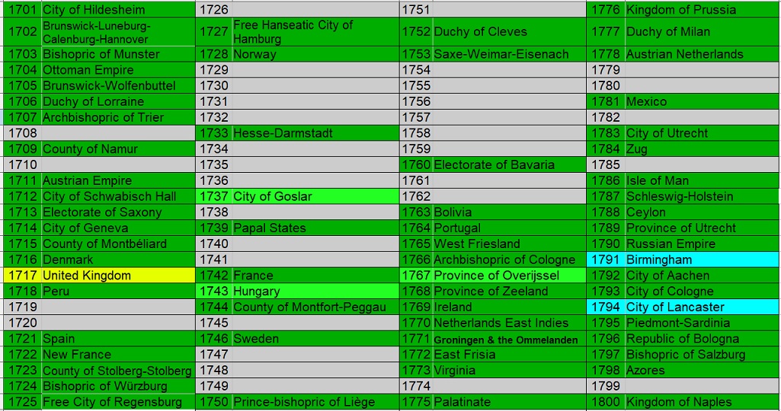Select the 'Archbishopric of Trier' cell
Screen dimensions: 781x411
click(x=118, y=117)
